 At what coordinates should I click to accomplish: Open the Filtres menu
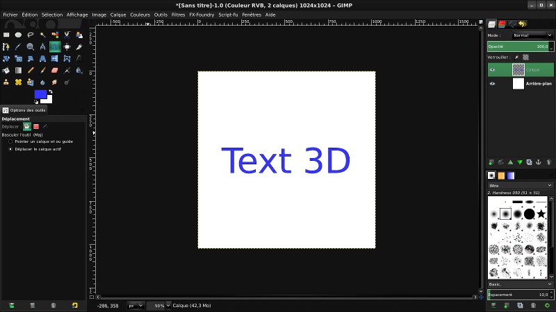[178, 15]
